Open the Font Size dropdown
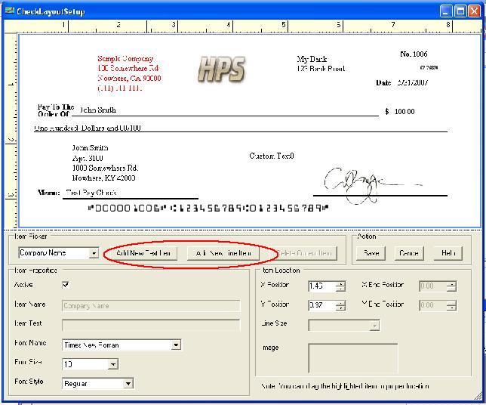 [x=112, y=364]
